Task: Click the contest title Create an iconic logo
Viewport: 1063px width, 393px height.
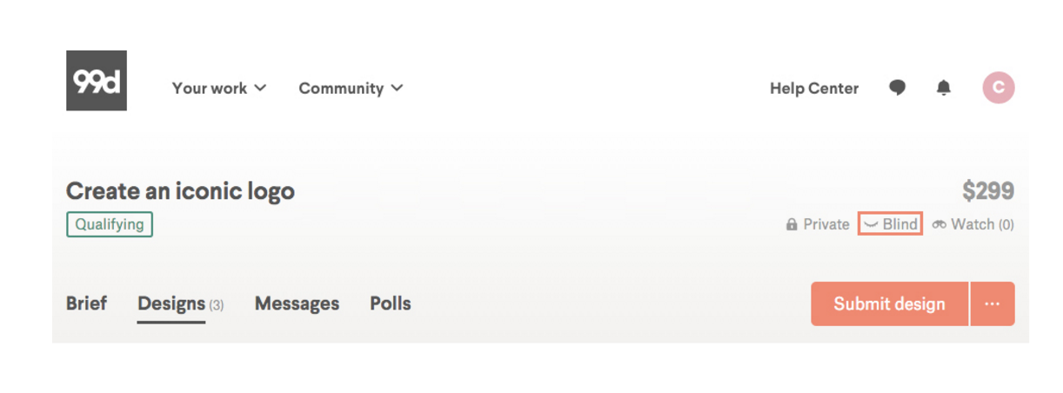Action: [x=180, y=191]
